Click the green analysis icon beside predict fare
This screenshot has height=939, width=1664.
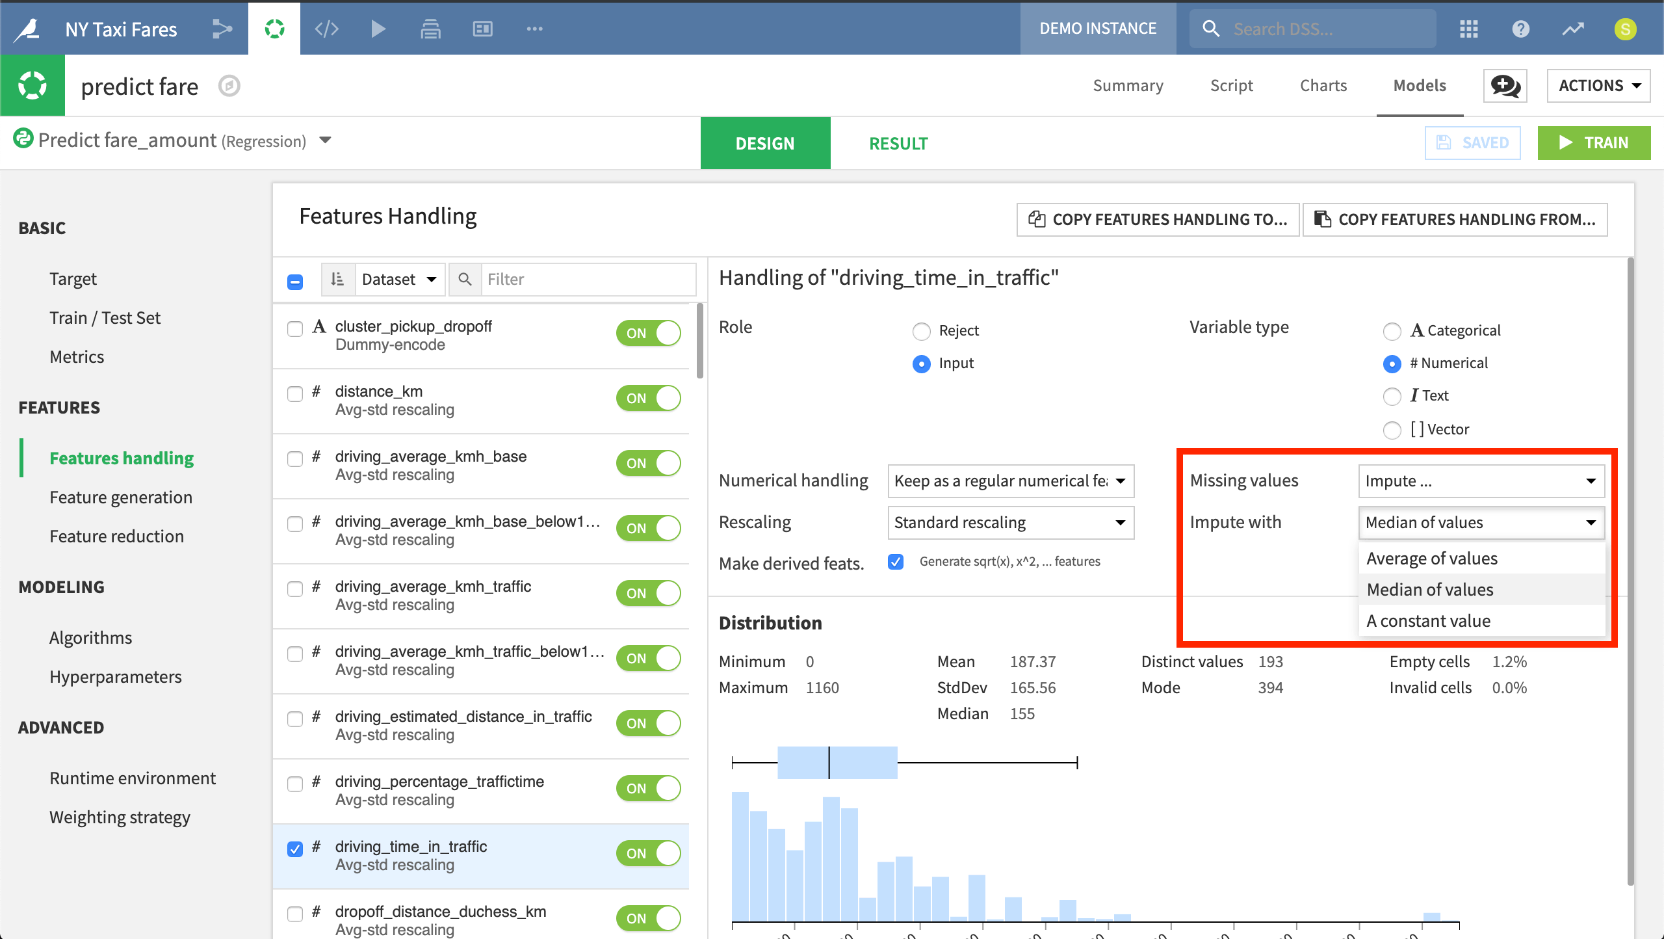pyautogui.click(x=32, y=85)
